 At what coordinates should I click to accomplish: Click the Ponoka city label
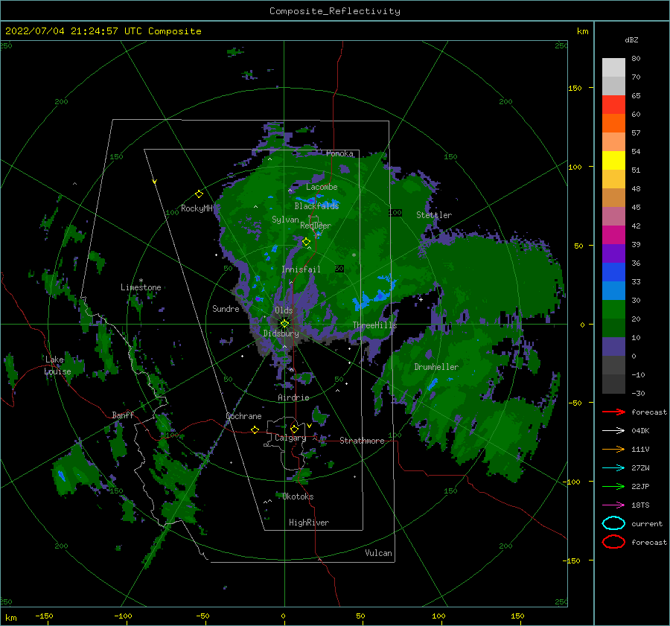tap(339, 153)
